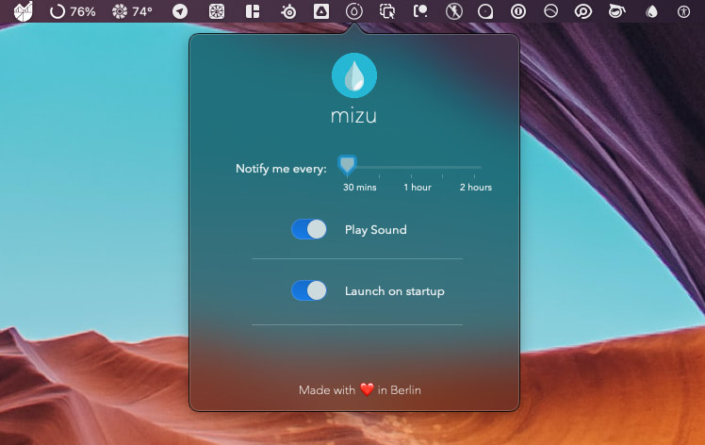Toggle the Launch on startup switch
705x445 pixels.
309,290
